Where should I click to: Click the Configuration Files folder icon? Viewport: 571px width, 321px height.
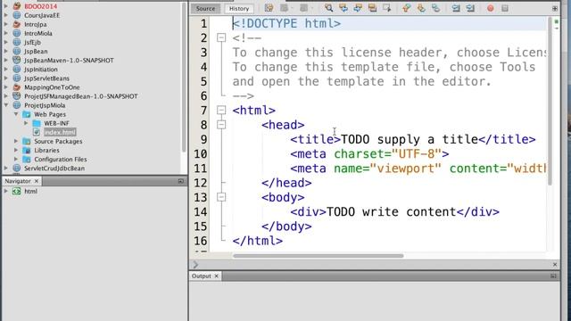(x=27, y=159)
